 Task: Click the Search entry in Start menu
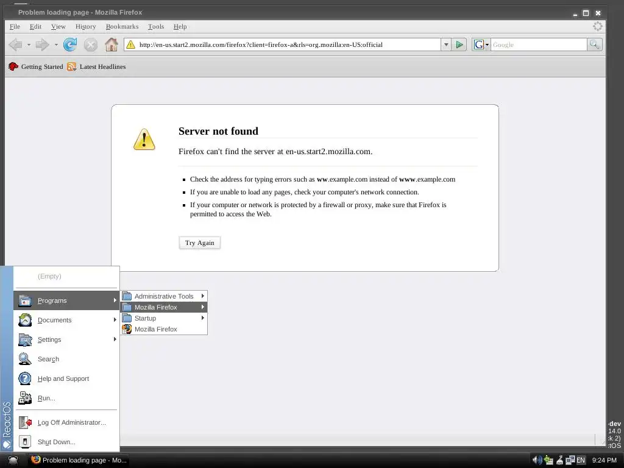(x=66, y=359)
